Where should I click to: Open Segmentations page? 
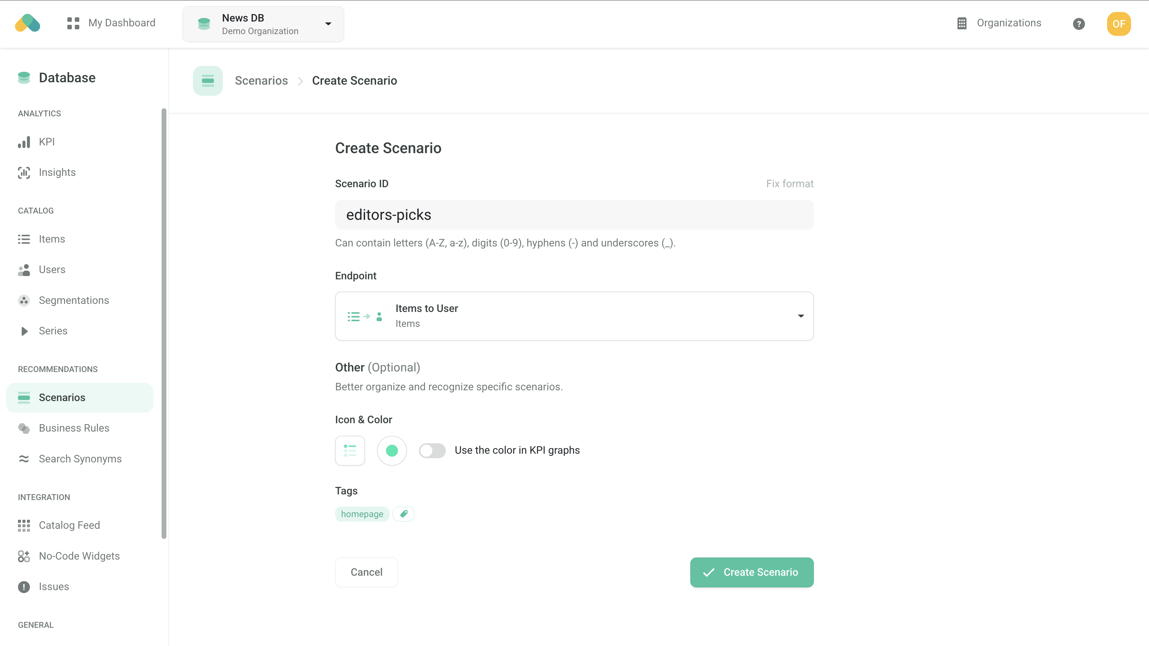click(74, 301)
